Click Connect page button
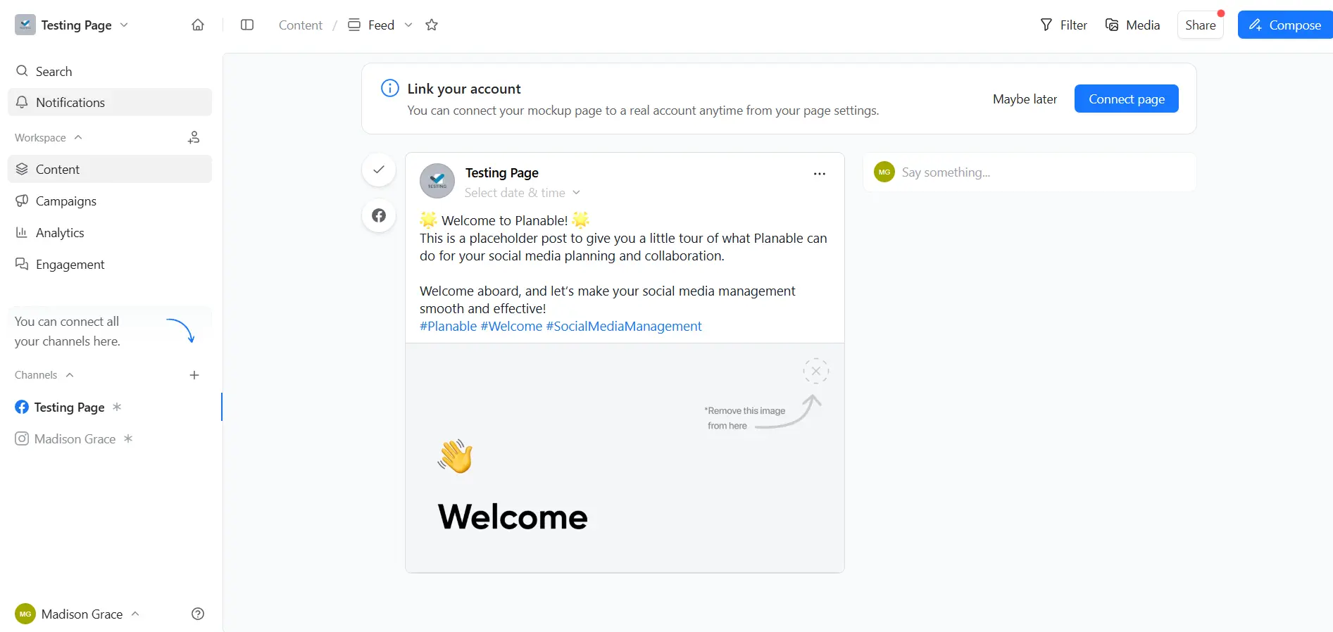1333x632 pixels. (x=1126, y=99)
